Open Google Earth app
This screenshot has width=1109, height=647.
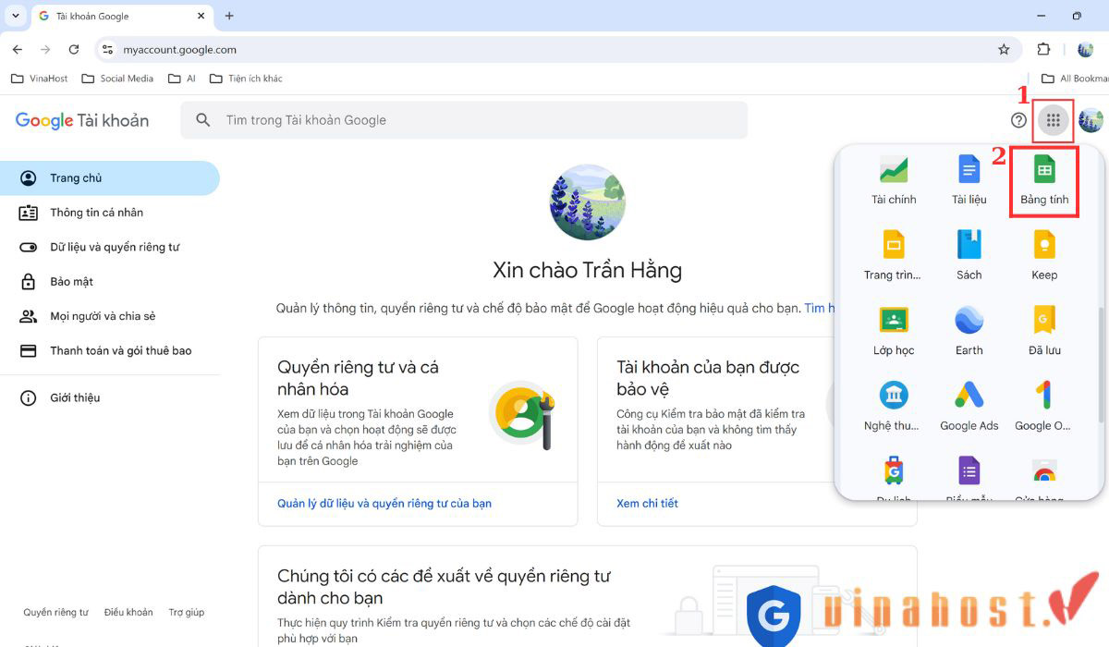(x=969, y=332)
